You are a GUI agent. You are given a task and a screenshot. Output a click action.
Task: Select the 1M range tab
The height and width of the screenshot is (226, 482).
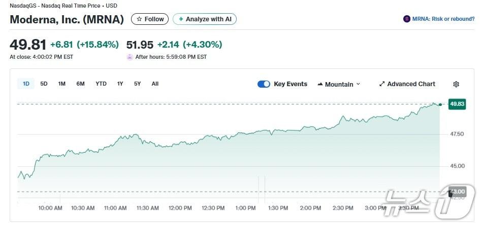pos(61,84)
